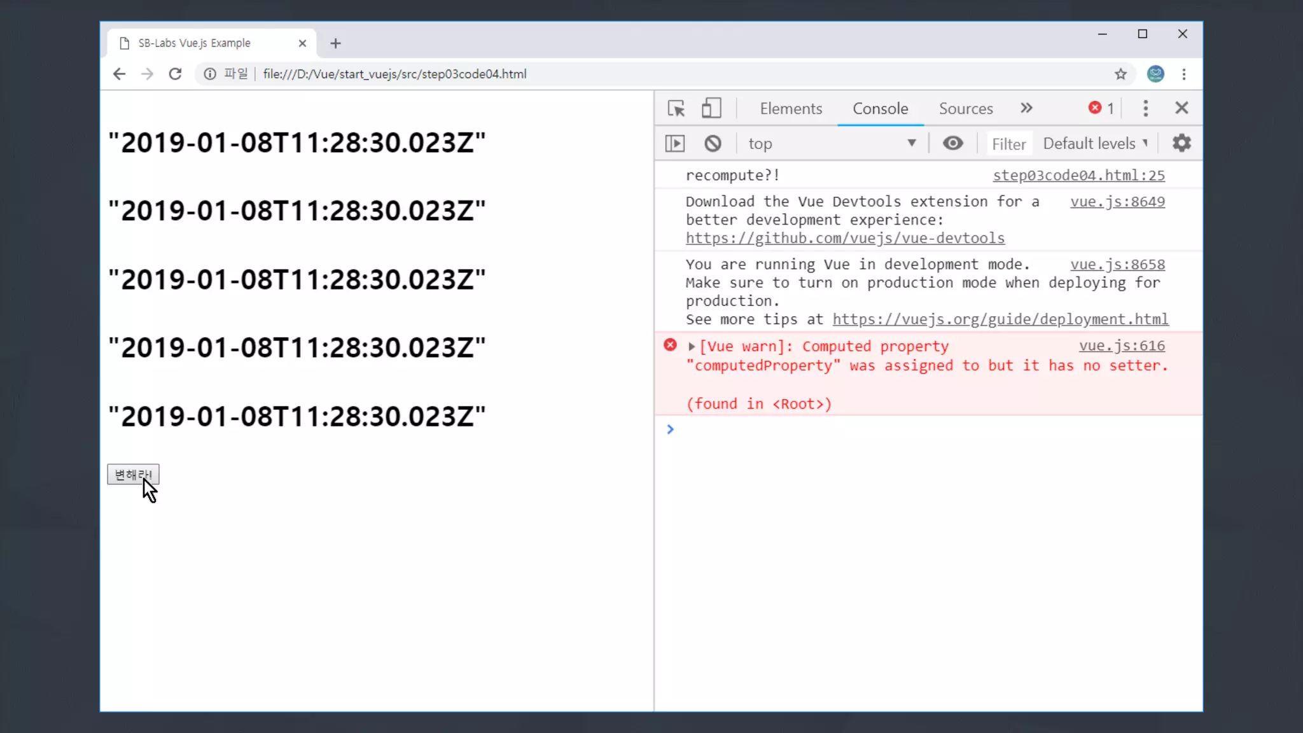Reload the page

pos(175,74)
